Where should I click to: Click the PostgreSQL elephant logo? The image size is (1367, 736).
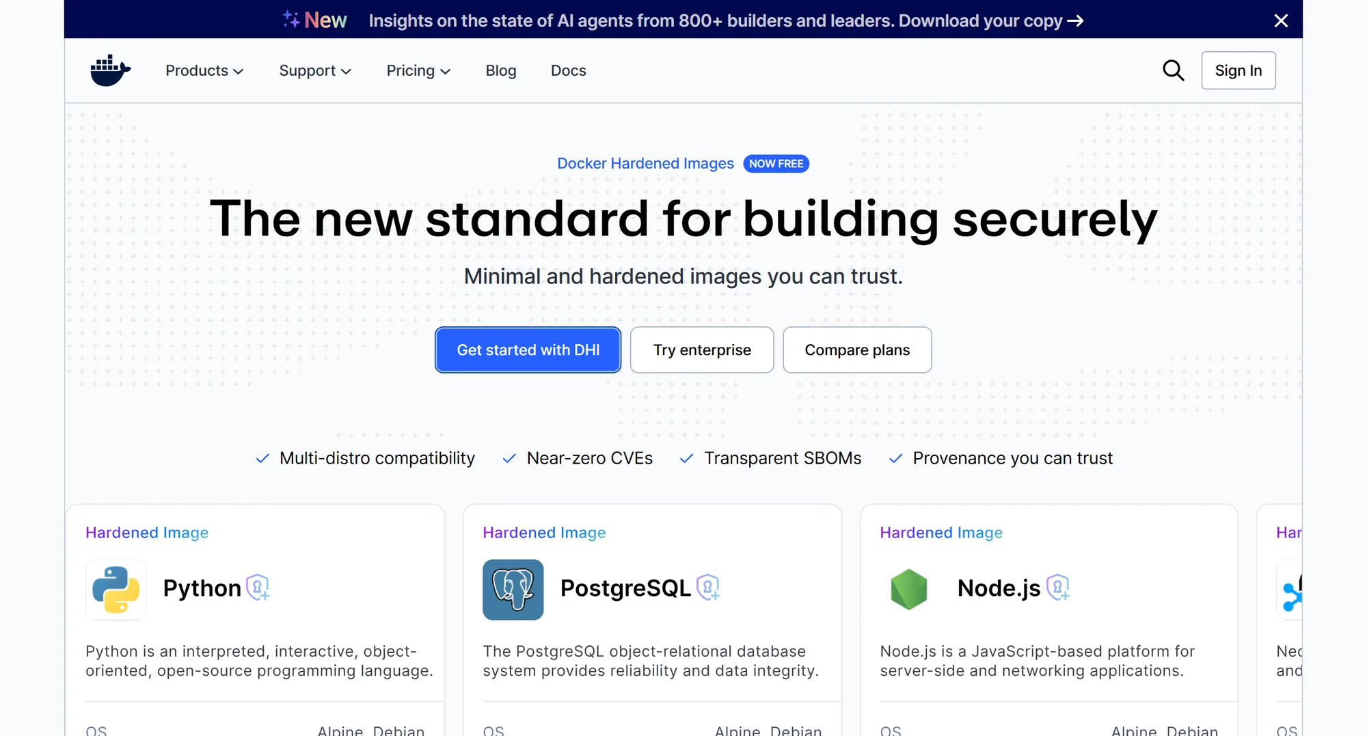click(513, 589)
